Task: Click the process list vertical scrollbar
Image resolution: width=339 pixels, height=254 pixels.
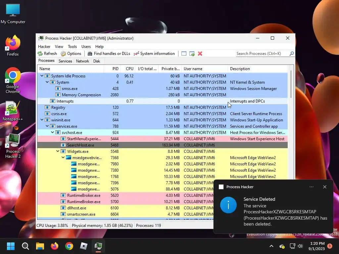Action: pyautogui.click(x=291, y=84)
